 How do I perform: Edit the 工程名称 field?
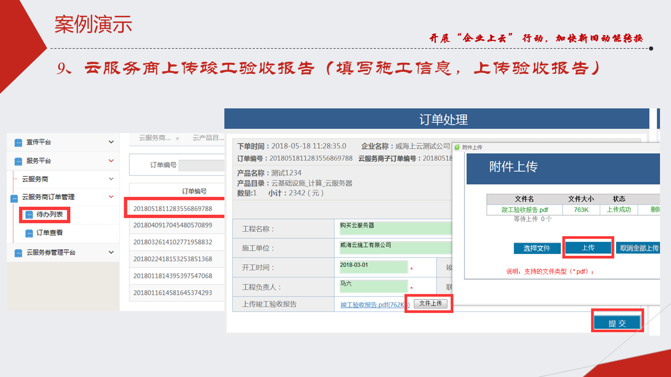(x=395, y=228)
